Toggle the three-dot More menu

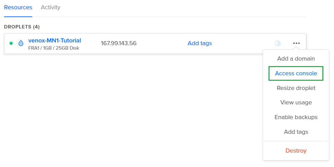(296, 43)
